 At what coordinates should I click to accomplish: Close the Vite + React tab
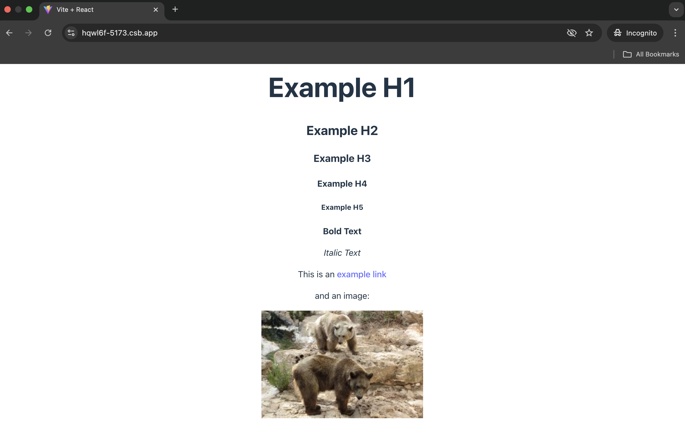point(155,10)
